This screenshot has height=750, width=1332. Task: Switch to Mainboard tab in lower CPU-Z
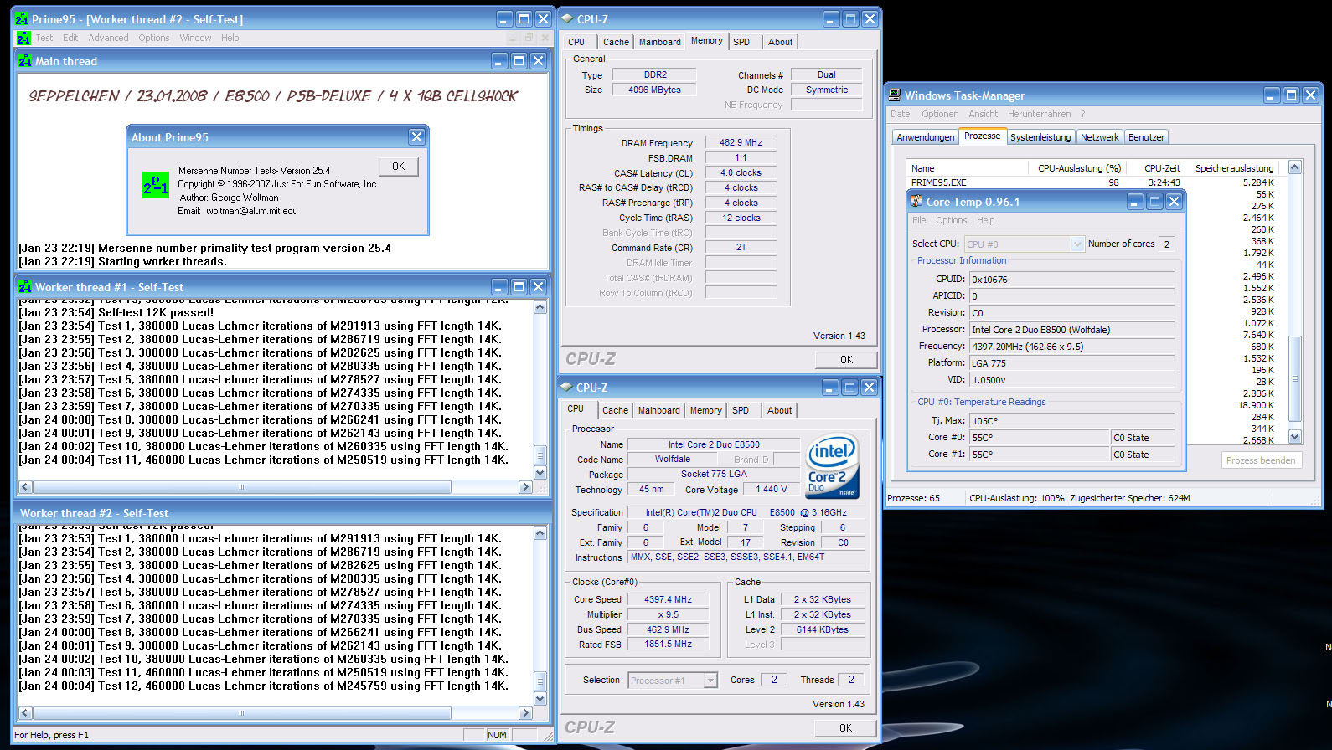pos(659,410)
